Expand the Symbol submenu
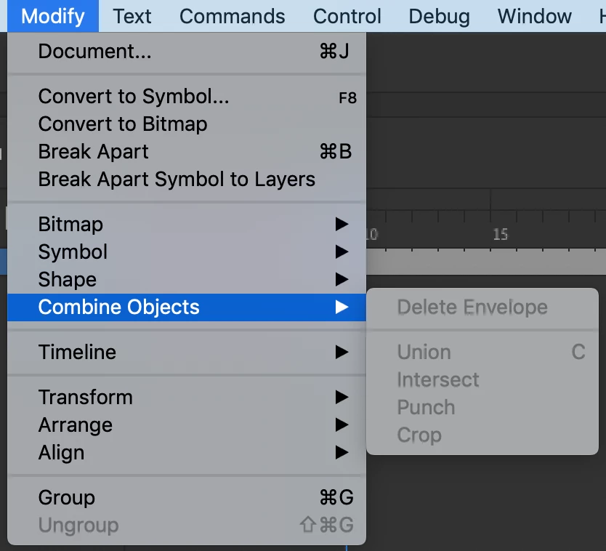Screen dimensions: 606x551 [73, 252]
